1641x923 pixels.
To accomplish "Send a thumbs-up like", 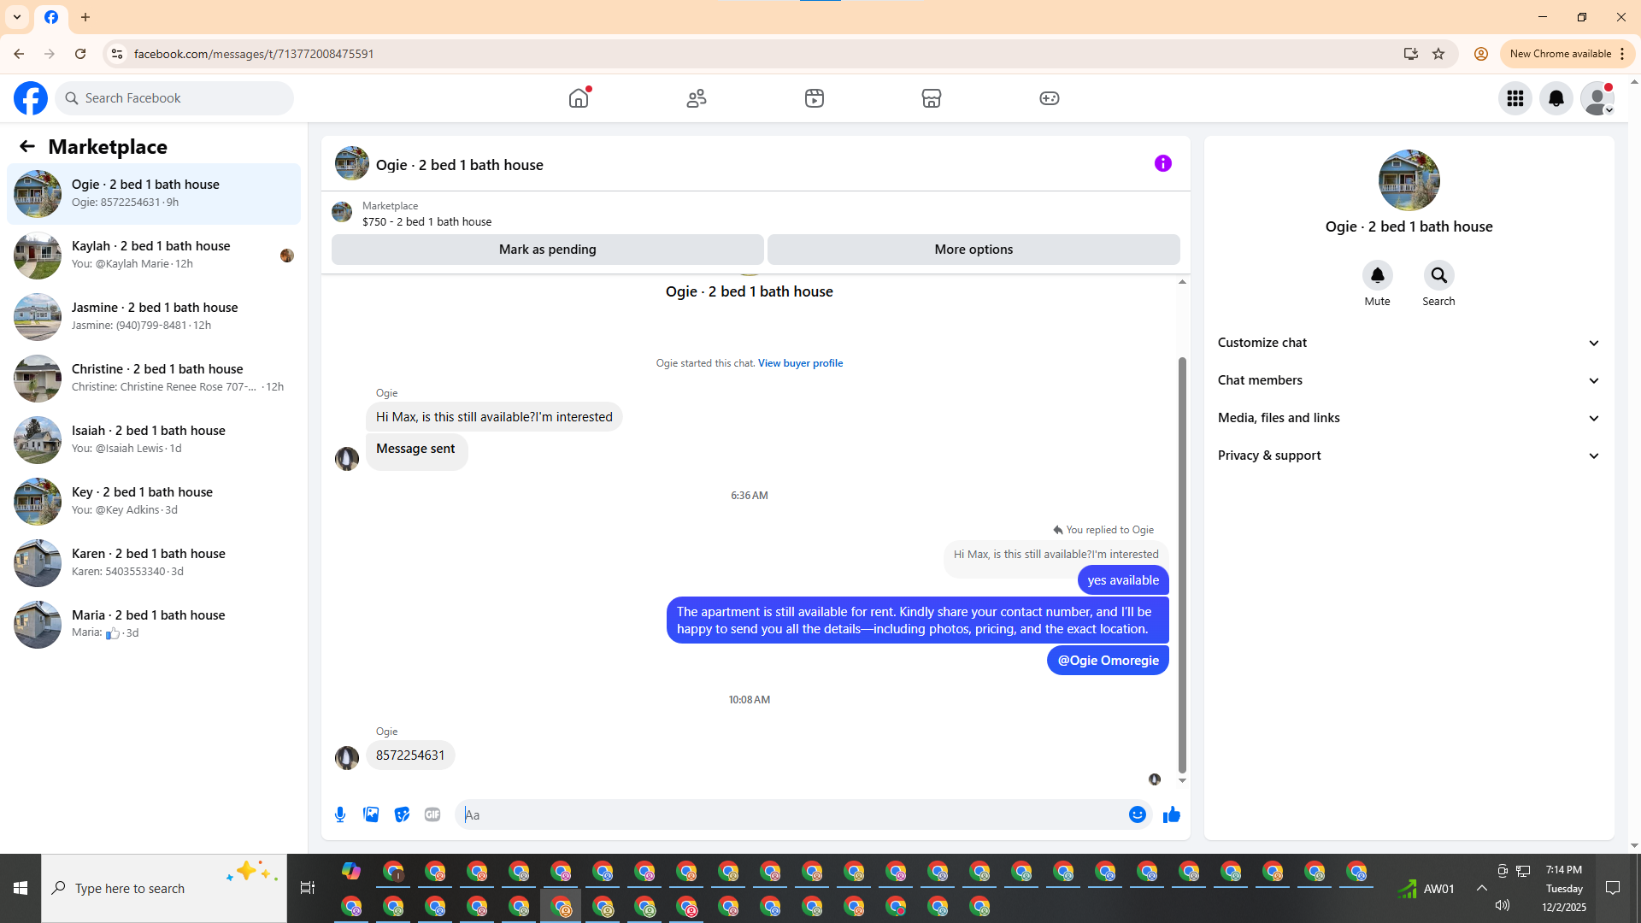I will [x=1171, y=814].
